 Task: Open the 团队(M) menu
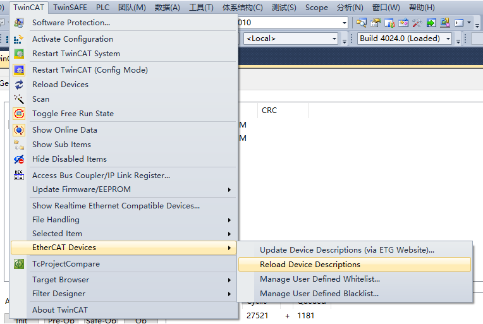click(132, 8)
